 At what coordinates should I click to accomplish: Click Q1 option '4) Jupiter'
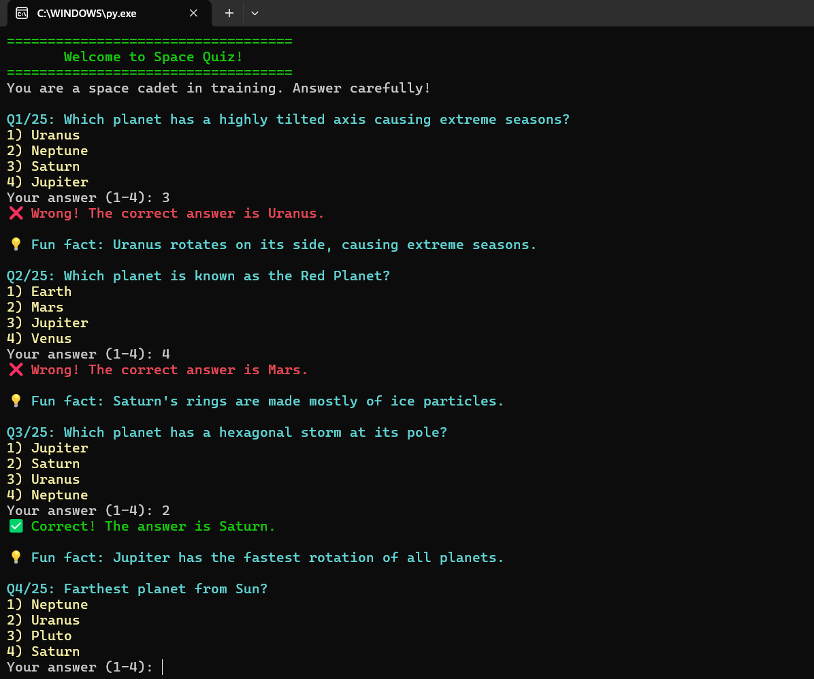[x=47, y=182]
